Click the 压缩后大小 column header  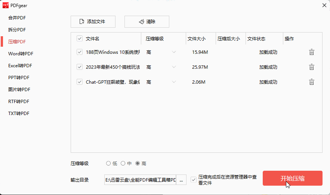coord(229,39)
